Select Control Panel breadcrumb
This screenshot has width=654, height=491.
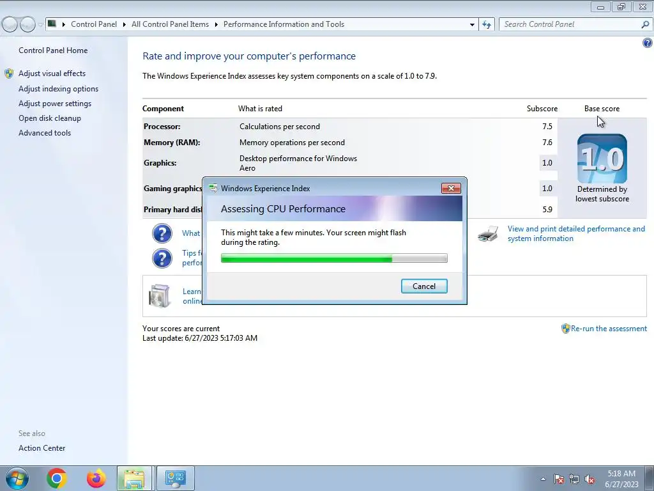tap(94, 24)
